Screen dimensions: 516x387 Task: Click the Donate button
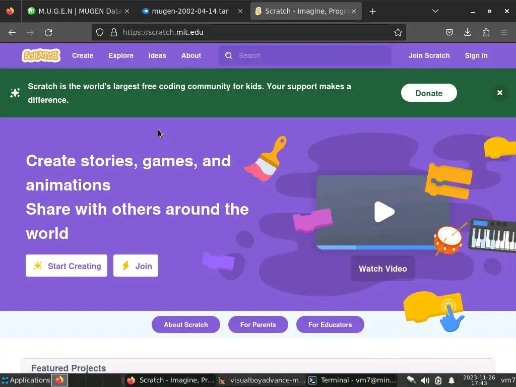point(429,93)
